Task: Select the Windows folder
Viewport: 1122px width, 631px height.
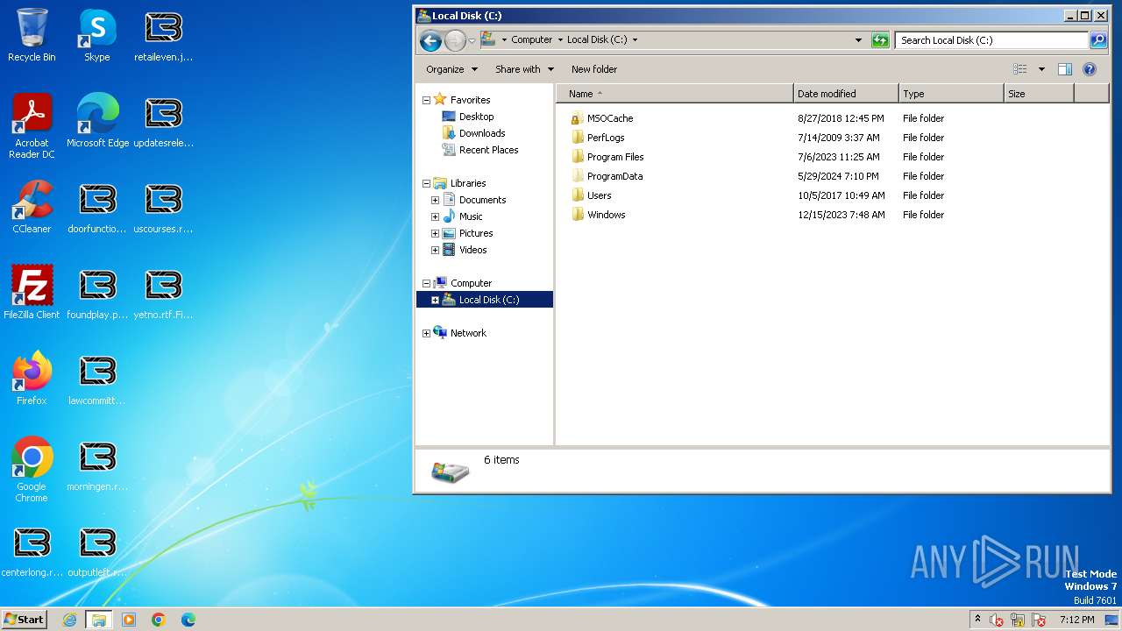Action: click(x=607, y=215)
